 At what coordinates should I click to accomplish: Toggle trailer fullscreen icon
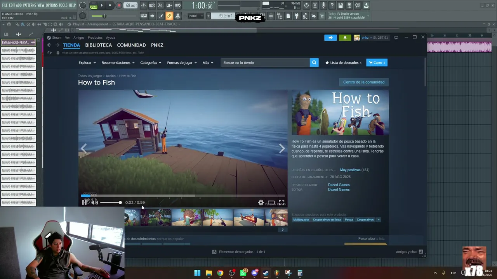[282, 202]
